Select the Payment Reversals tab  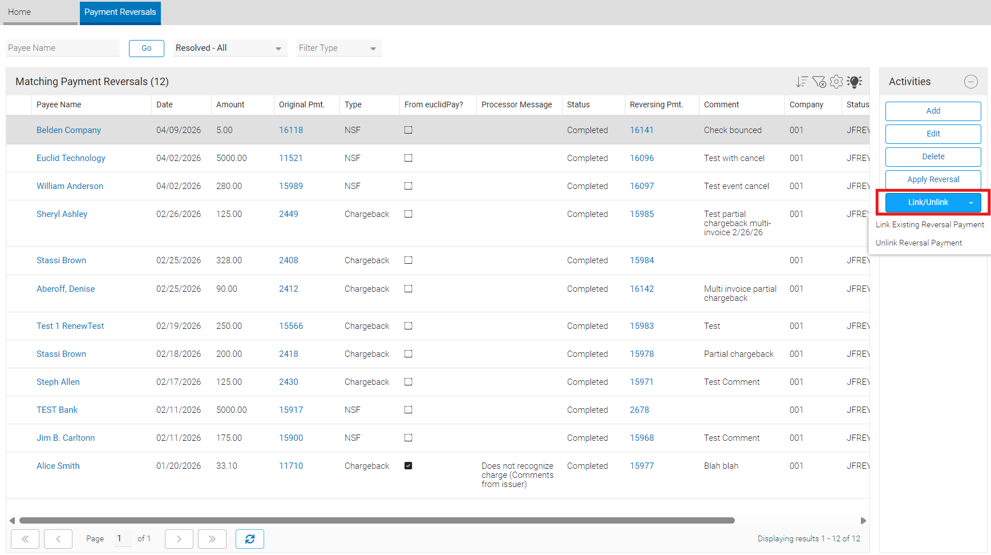tap(120, 12)
